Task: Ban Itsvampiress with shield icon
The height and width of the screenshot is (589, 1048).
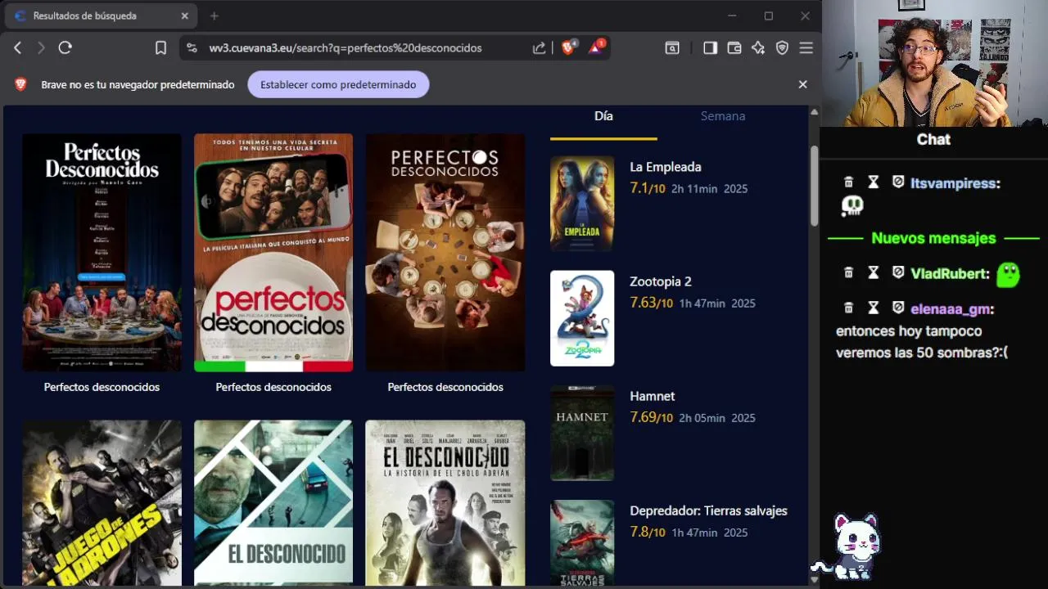Action: (x=898, y=182)
